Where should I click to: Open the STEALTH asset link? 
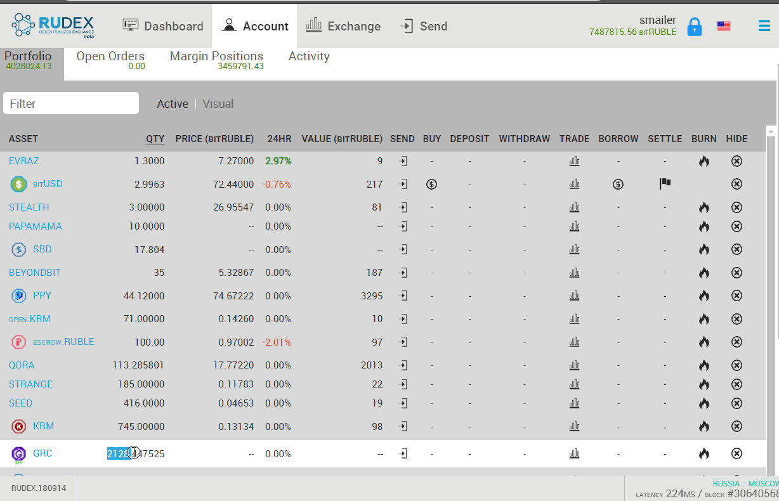(x=29, y=207)
